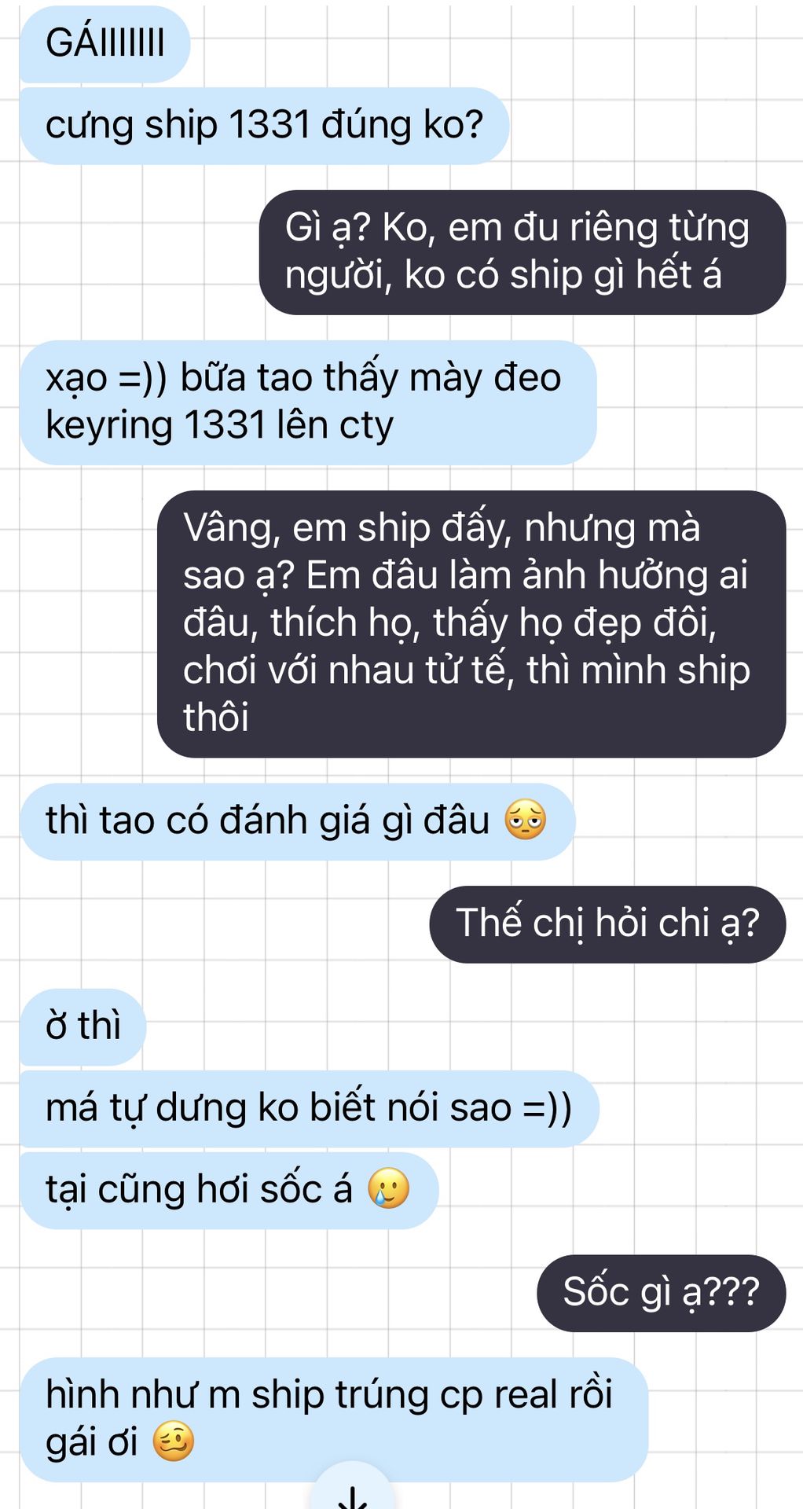Select the 'cưng ship 1331 đúng ko?' message

(x=265, y=126)
